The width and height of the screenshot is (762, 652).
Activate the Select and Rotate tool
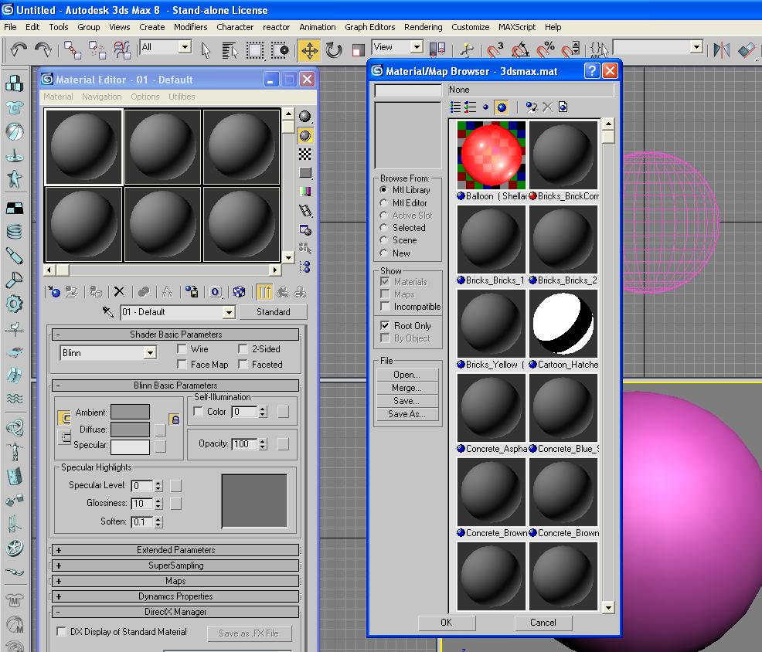334,49
